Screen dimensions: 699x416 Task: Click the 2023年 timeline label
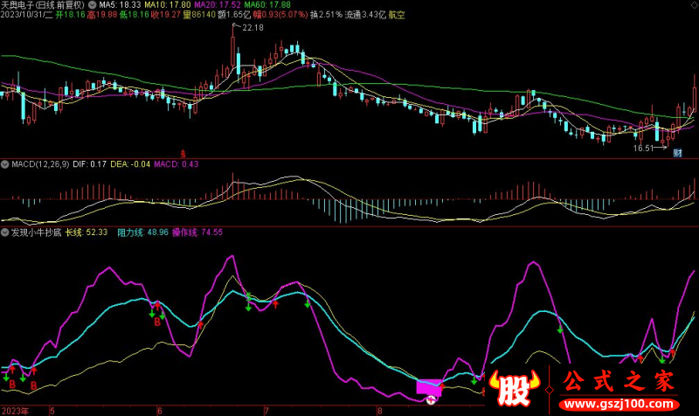point(16,409)
